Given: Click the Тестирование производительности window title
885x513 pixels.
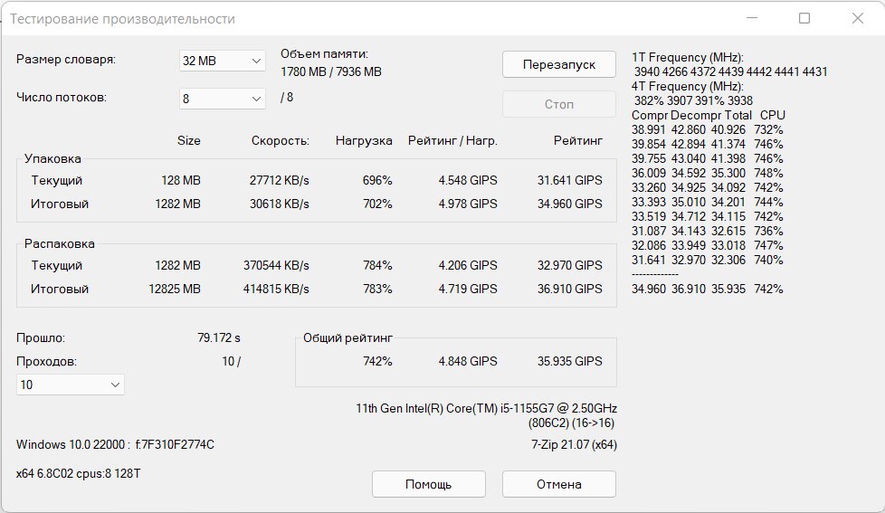Looking at the screenshot, I should pyautogui.click(x=122, y=19).
